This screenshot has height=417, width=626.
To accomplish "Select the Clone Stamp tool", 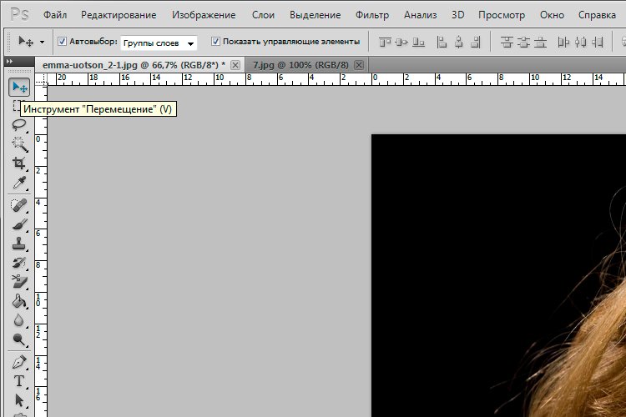I will [x=18, y=244].
